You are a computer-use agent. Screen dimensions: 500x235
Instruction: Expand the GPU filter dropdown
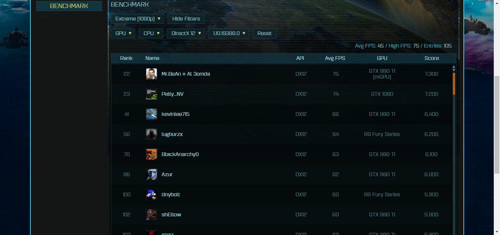[123, 33]
